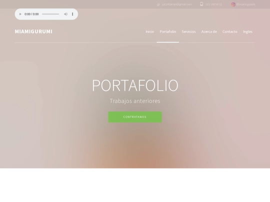The height and width of the screenshot is (202, 270).
Task: Open the Acerca de page
Action: (209, 31)
